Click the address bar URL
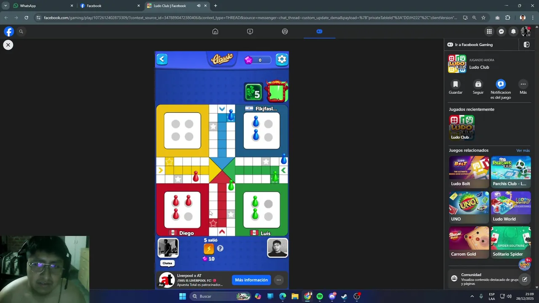This screenshot has width=539, height=303. 250,18
